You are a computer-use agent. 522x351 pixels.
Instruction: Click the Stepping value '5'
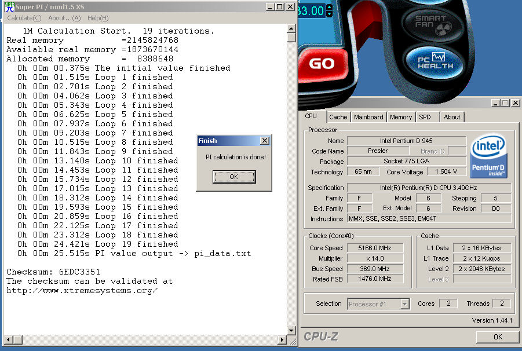pyautogui.click(x=496, y=198)
